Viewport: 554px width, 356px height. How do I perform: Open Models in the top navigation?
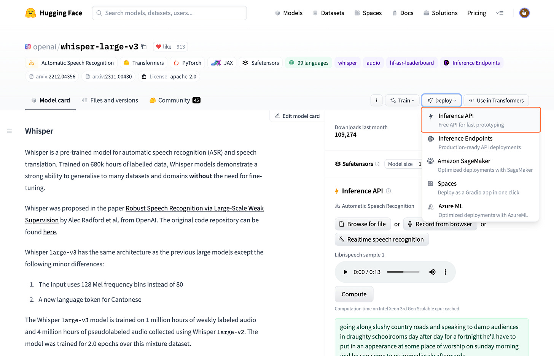[288, 13]
